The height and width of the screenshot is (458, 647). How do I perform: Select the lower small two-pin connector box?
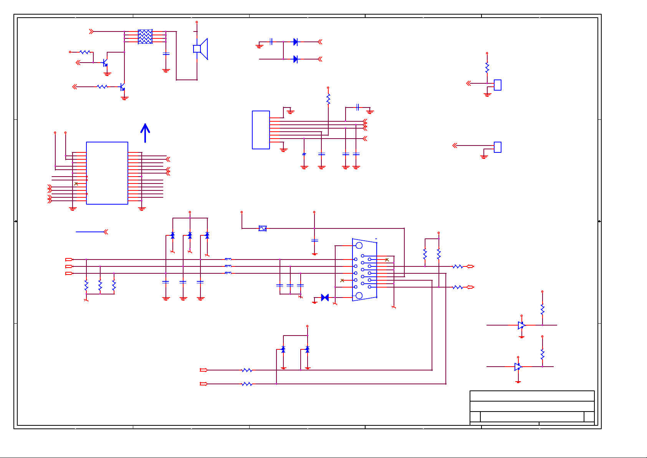tap(498, 147)
